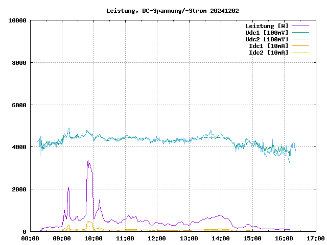Screen dimensions: 327x245
Task: Click the 08:00 x-axis time label
Action: 30,238
